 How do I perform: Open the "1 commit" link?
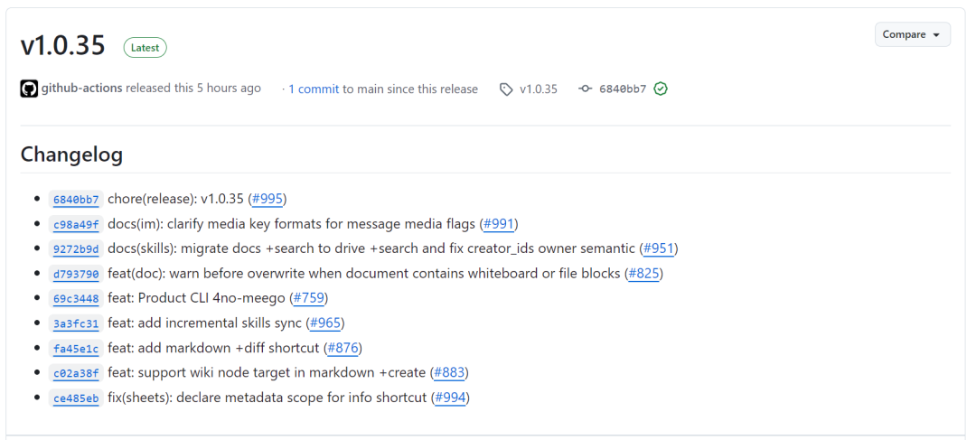click(314, 89)
